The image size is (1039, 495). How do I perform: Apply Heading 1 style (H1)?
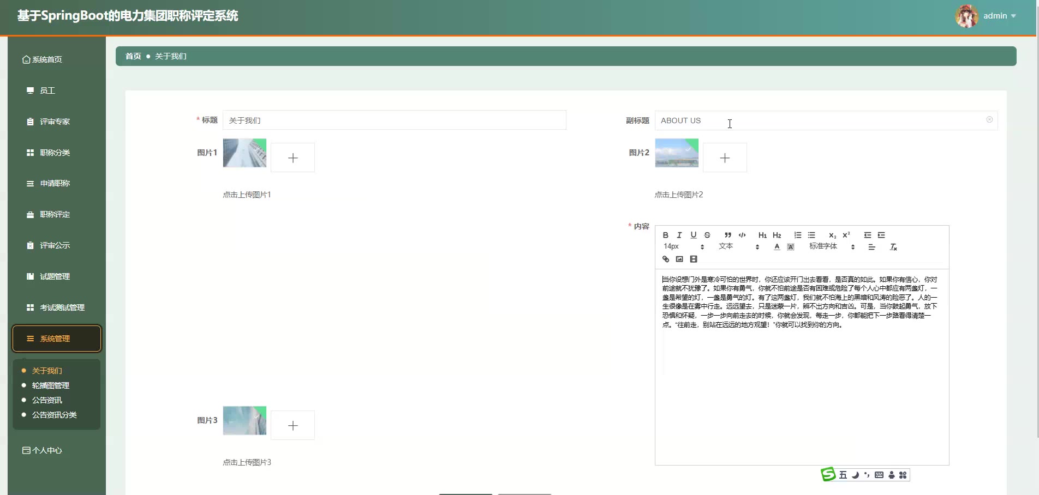pos(762,235)
